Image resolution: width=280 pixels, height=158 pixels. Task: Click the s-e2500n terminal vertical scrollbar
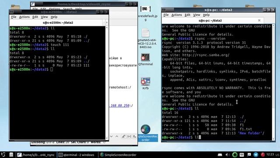107,83
